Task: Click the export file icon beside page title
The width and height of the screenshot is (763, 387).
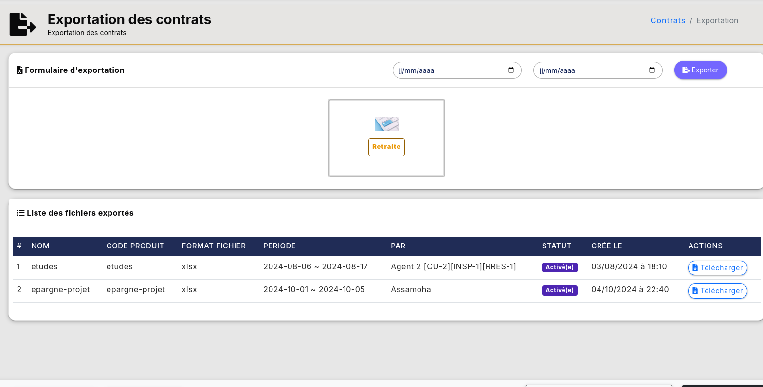Action: [x=22, y=24]
